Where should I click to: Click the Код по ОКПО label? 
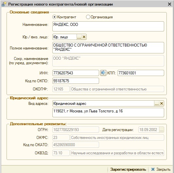click(x=37, y=81)
